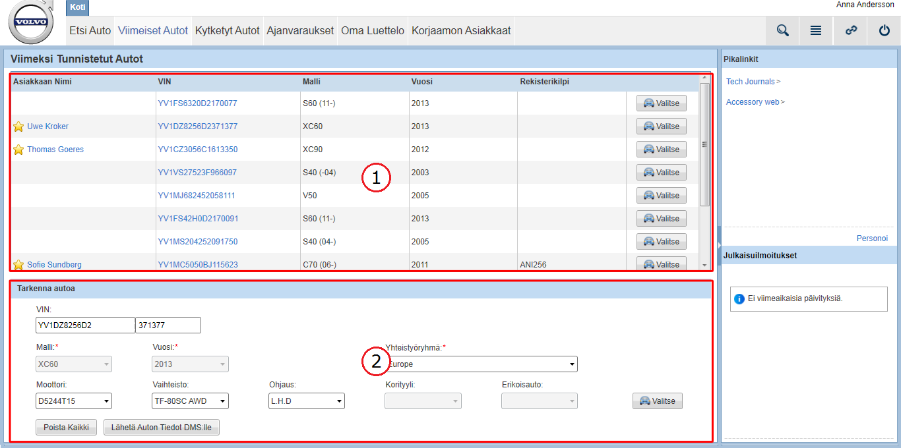Open Erikoisauto dropdown
The image size is (901, 448).
[x=540, y=401]
